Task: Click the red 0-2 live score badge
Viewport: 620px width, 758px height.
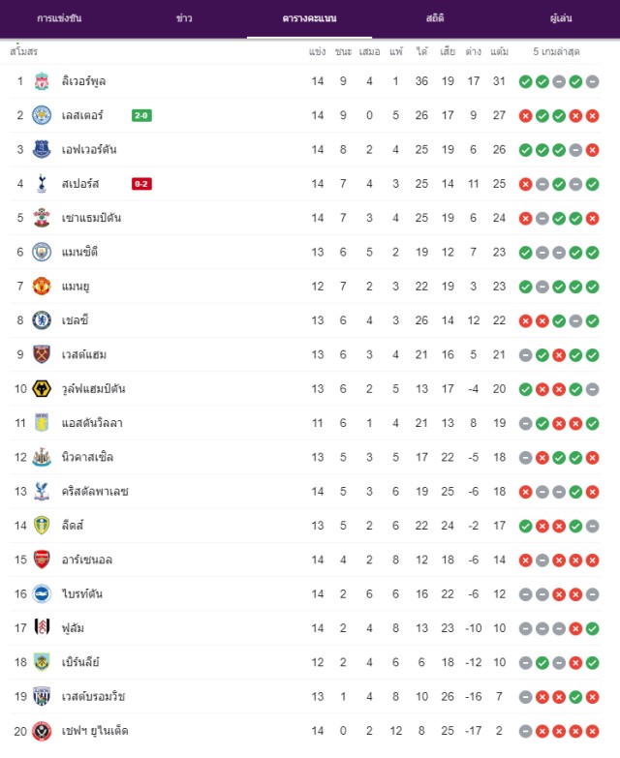Action: point(141,184)
